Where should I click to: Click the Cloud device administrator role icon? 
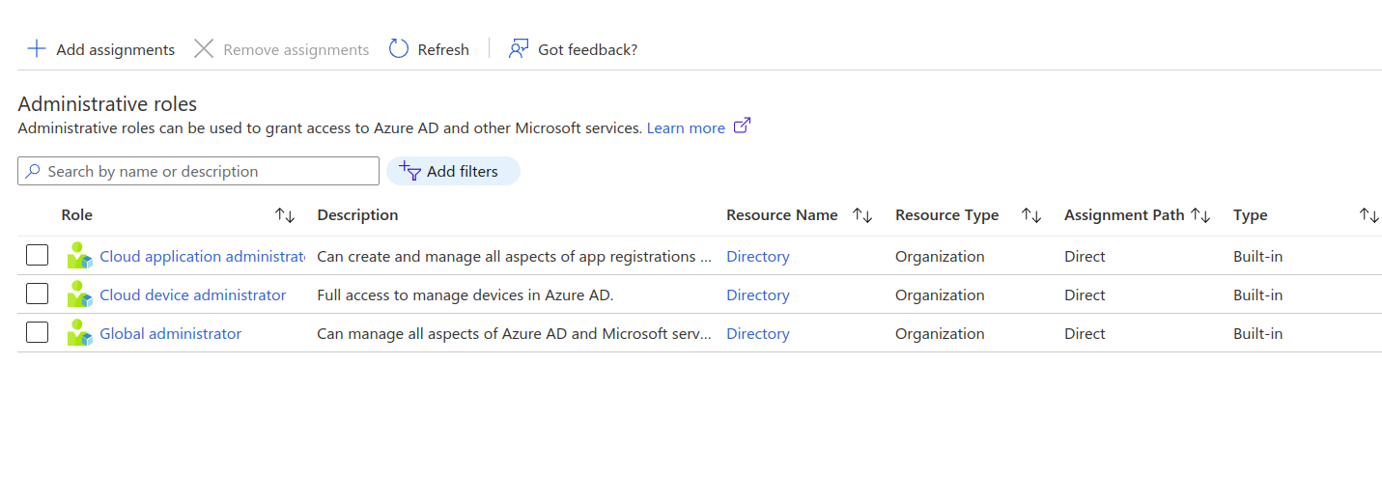[x=79, y=295]
